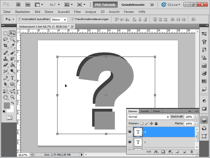Choose the Paint Bucket tool
The width and height of the screenshot is (210, 158).
(x=12, y=65)
